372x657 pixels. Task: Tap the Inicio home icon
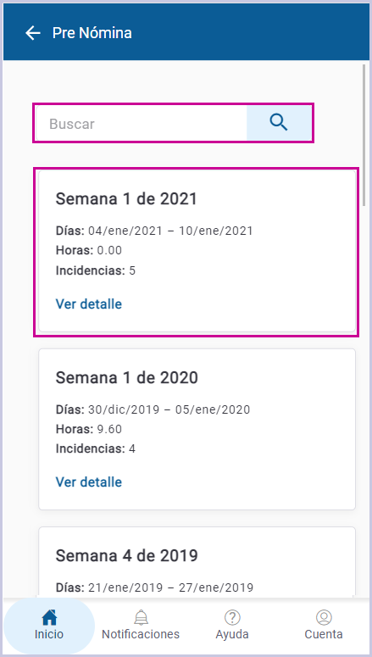[49, 617]
